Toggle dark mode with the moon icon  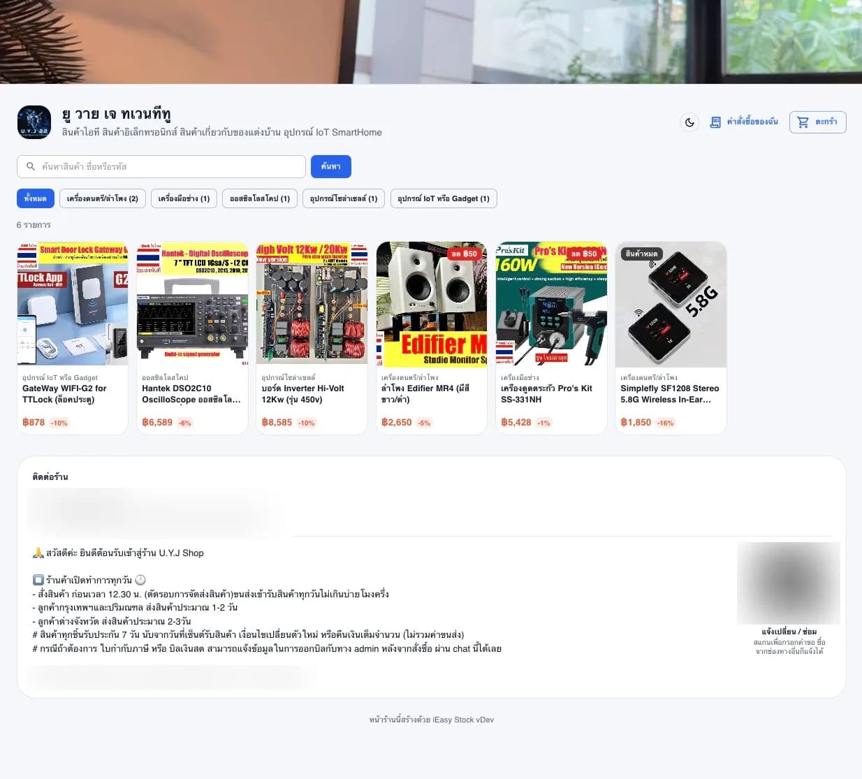click(689, 122)
